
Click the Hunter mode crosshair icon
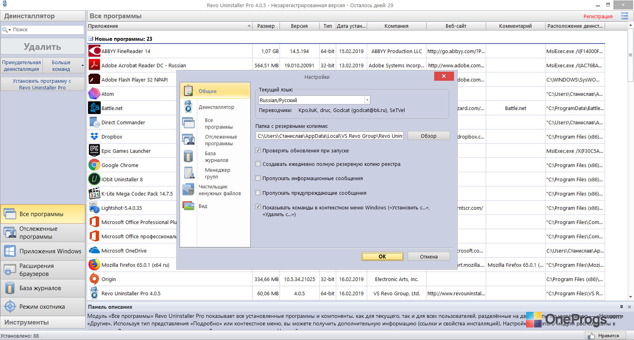tap(10, 307)
